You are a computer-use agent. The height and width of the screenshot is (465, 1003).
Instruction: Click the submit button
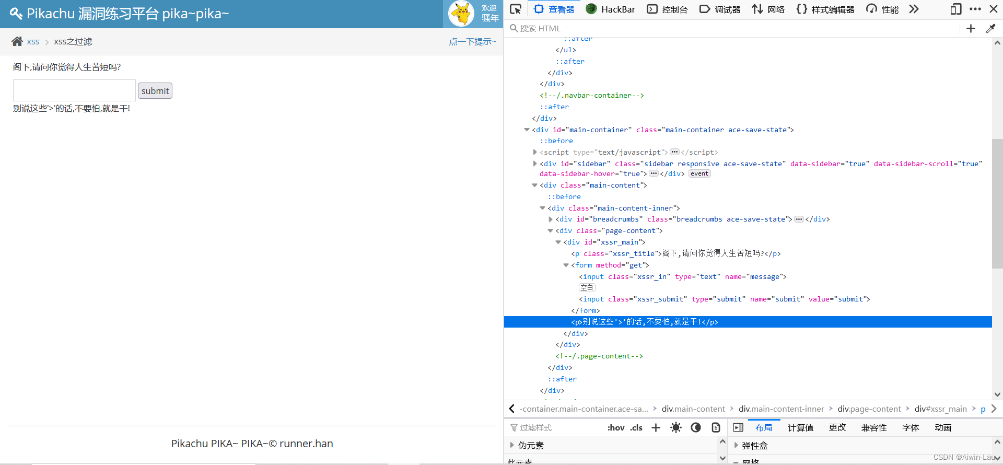pyautogui.click(x=155, y=91)
